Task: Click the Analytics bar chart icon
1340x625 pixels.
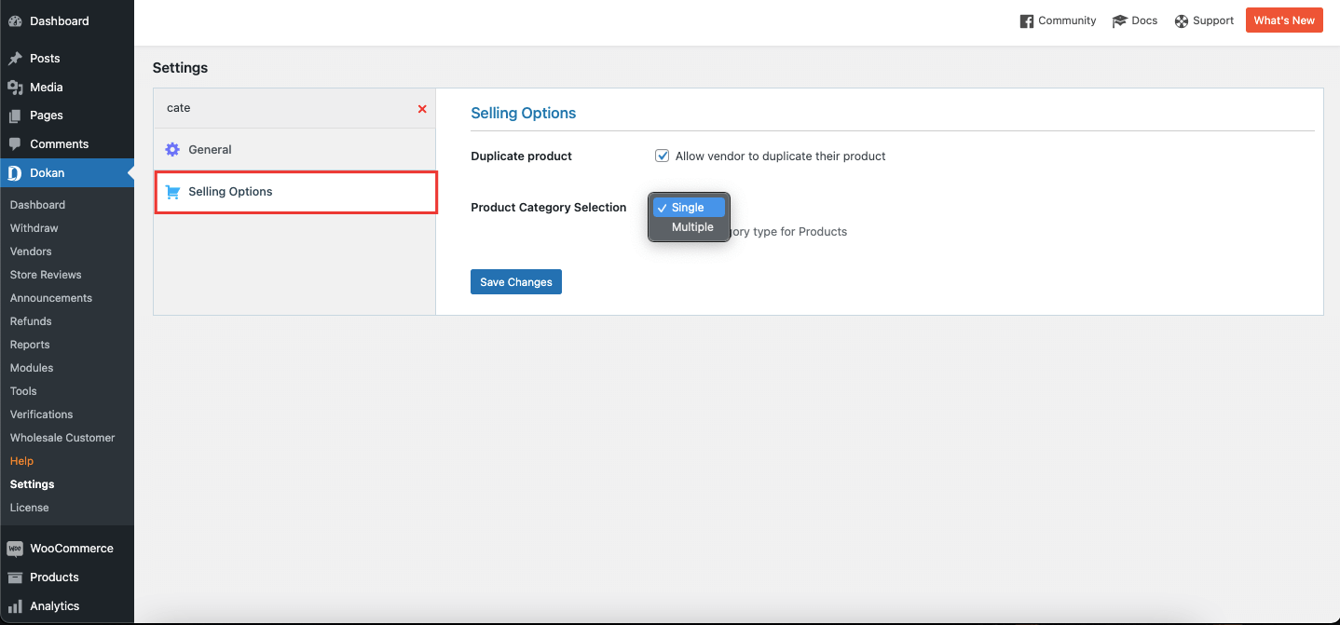Action: click(x=15, y=606)
